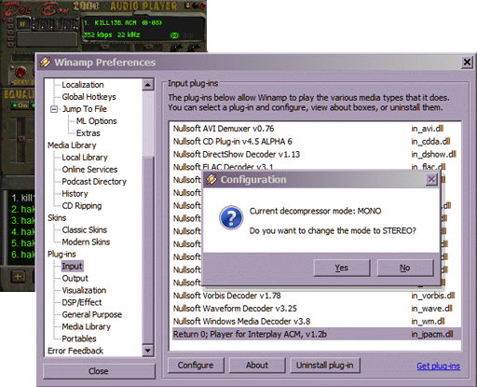Open Modern Skins preferences
The height and width of the screenshot is (387, 477).
(86, 242)
